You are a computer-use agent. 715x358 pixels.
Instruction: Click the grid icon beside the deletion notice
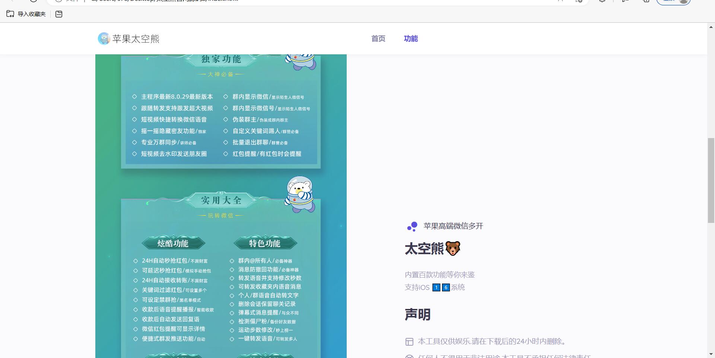[x=410, y=341]
